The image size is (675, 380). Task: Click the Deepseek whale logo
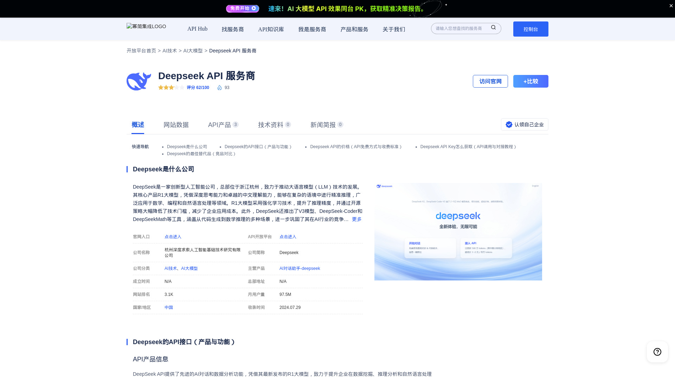pos(139,81)
